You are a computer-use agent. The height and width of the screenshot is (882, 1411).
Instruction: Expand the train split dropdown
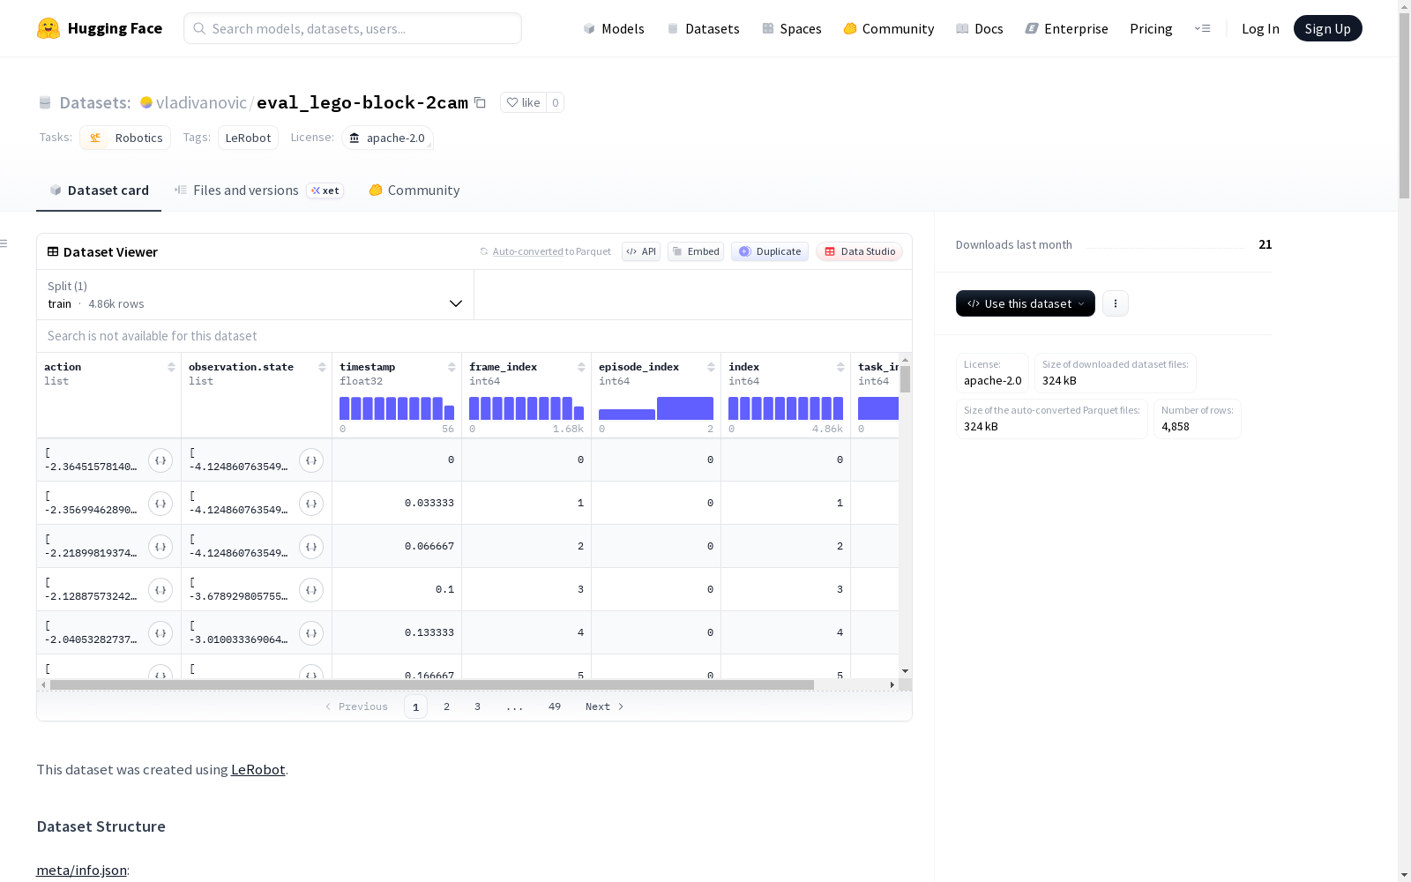tap(256, 295)
